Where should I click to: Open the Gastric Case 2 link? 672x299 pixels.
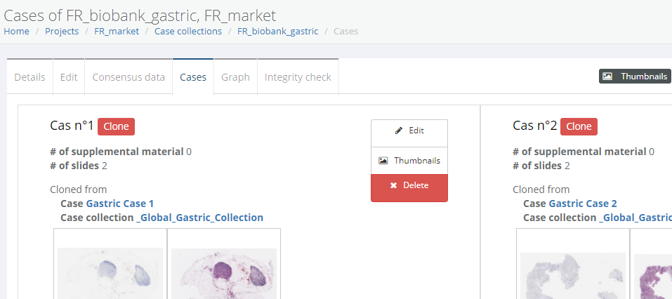582,204
